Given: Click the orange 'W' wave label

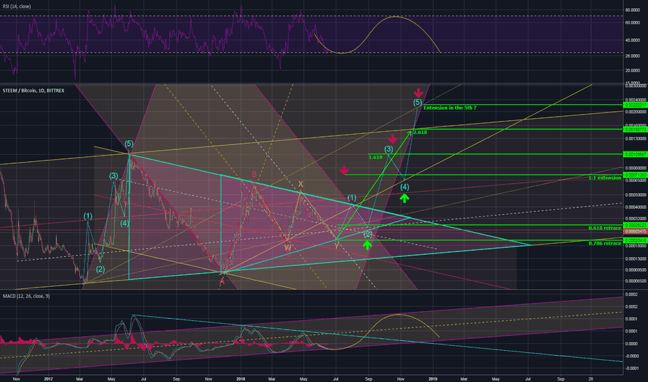Looking at the screenshot, I should click(x=288, y=248).
